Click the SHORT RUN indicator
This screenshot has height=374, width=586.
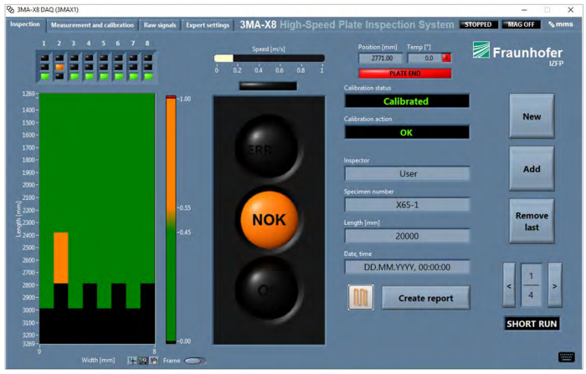(532, 324)
